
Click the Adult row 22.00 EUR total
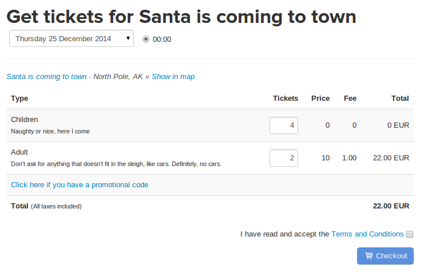pyautogui.click(x=390, y=158)
